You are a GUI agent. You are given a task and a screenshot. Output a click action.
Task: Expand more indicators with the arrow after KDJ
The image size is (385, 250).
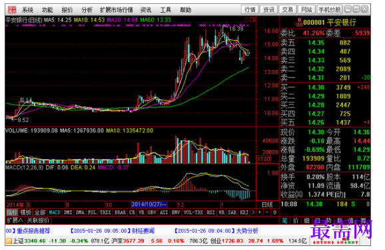253,212
